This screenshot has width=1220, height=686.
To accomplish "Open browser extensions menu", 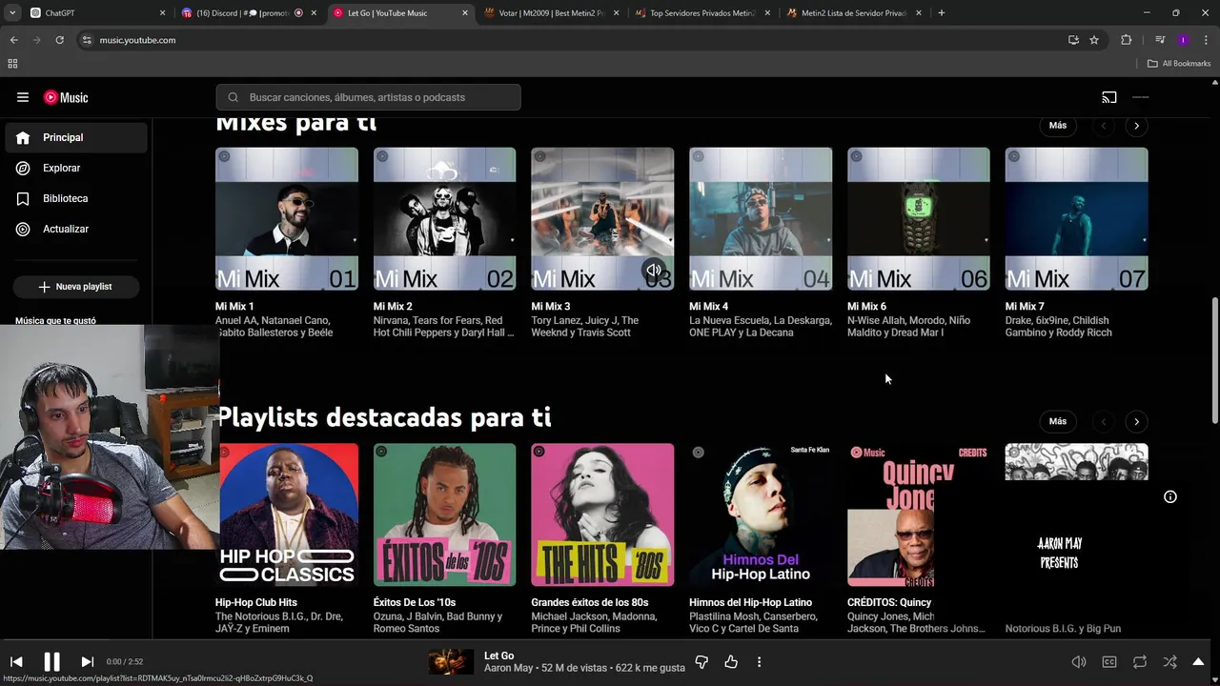I will 1127,40.
